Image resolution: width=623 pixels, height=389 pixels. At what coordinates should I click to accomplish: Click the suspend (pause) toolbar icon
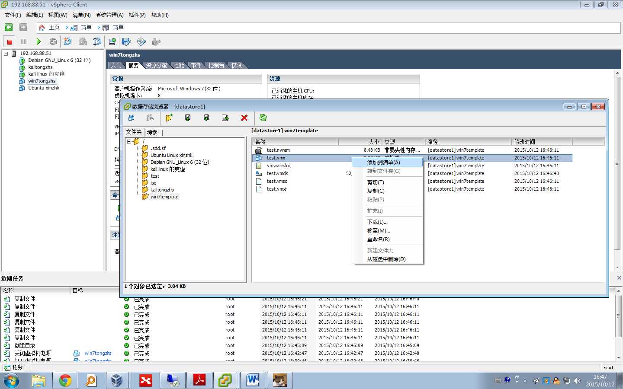pyautogui.click(x=24, y=42)
